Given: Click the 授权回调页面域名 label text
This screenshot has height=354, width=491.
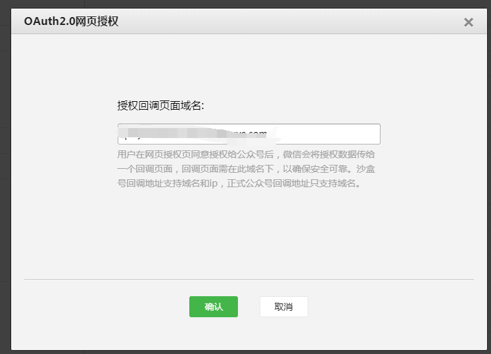Looking at the screenshot, I should pyautogui.click(x=160, y=106).
